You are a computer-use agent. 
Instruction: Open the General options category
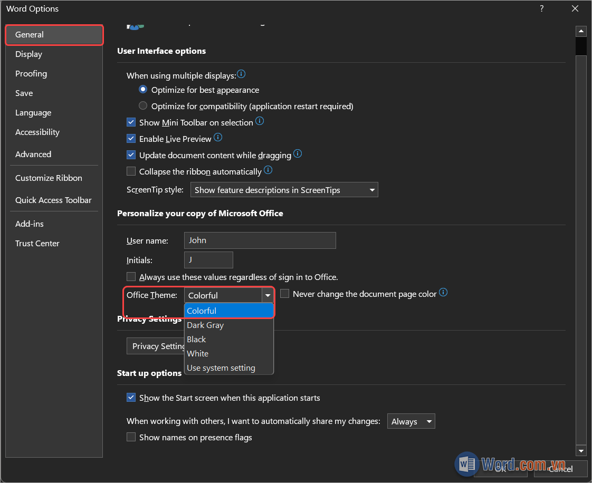54,35
